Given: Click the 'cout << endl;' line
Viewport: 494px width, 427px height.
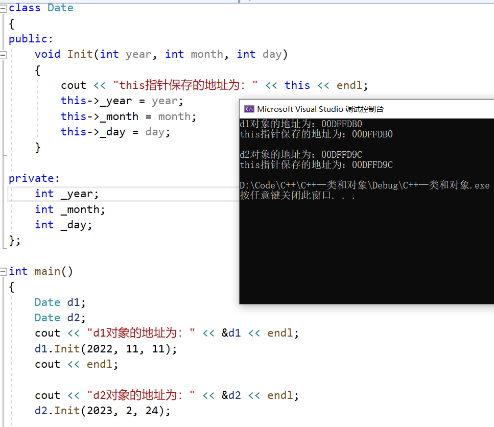Looking at the screenshot, I should pyautogui.click(x=77, y=364).
